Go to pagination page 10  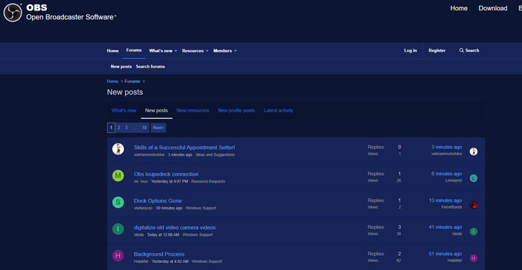144,128
